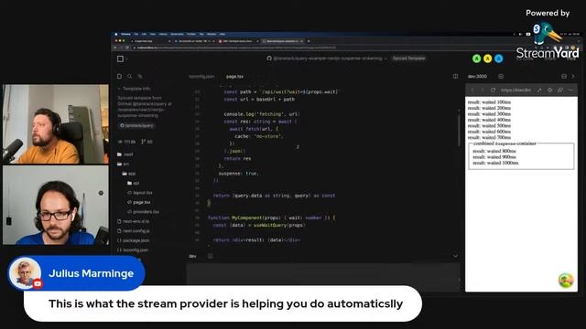Click the views count eye icon
586x329 pixels.
(x=120, y=143)
